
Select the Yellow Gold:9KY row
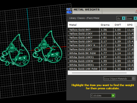pyautogui.click(x=101, y=30)
